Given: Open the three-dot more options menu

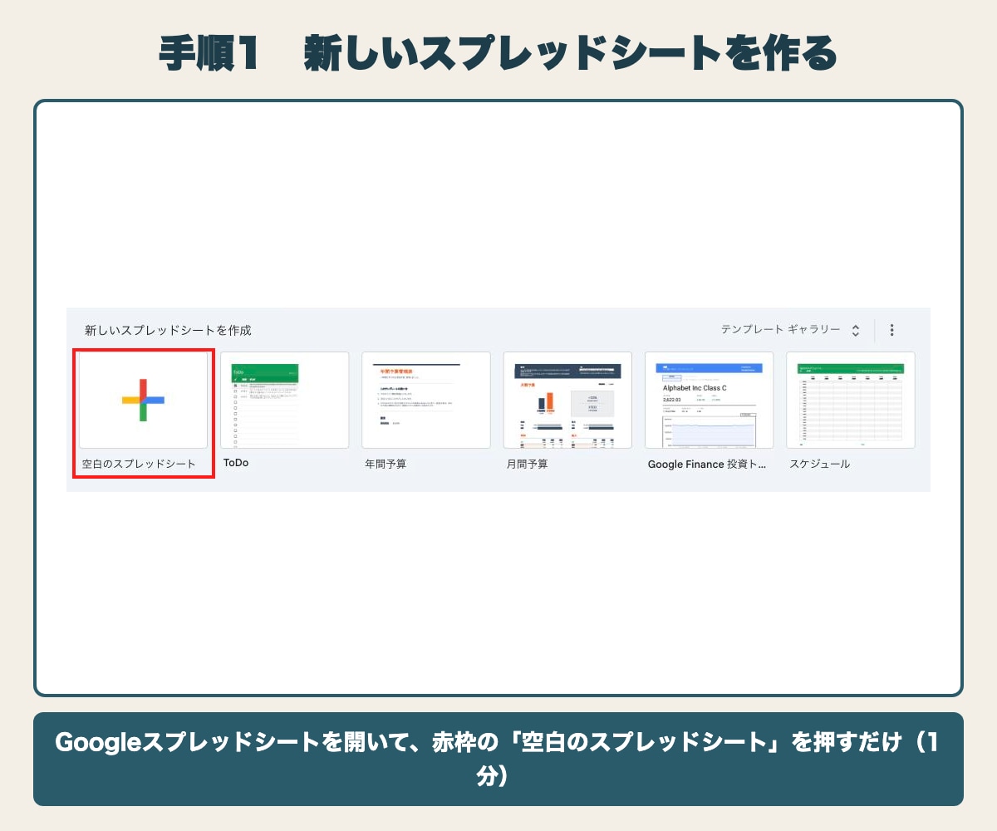Looking at the screenshot, I should 891,330.
